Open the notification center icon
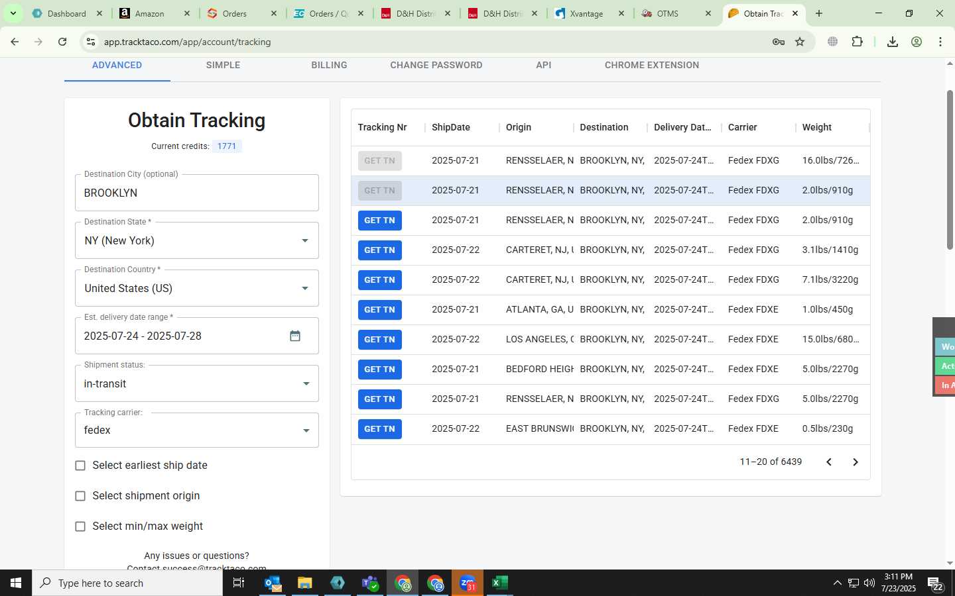This screenshot has height=596, width=955. [936, 583]
